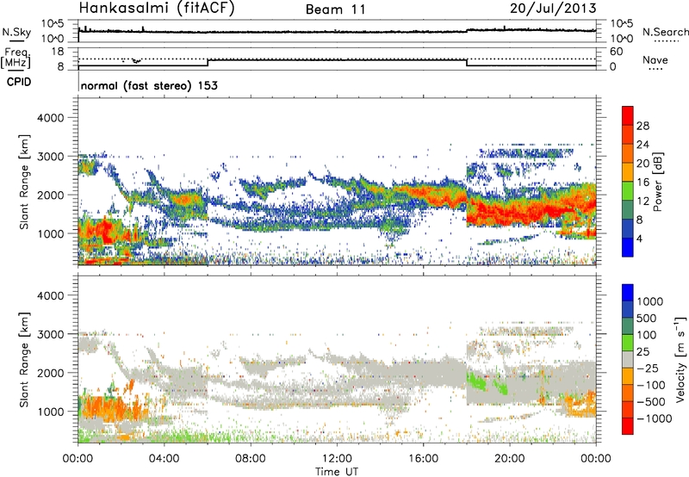Image resolution: width=689 pixels, height=477 pixels.
Task: Click the frequency step-down line at 18:00
Action: [x=467, y=62]
